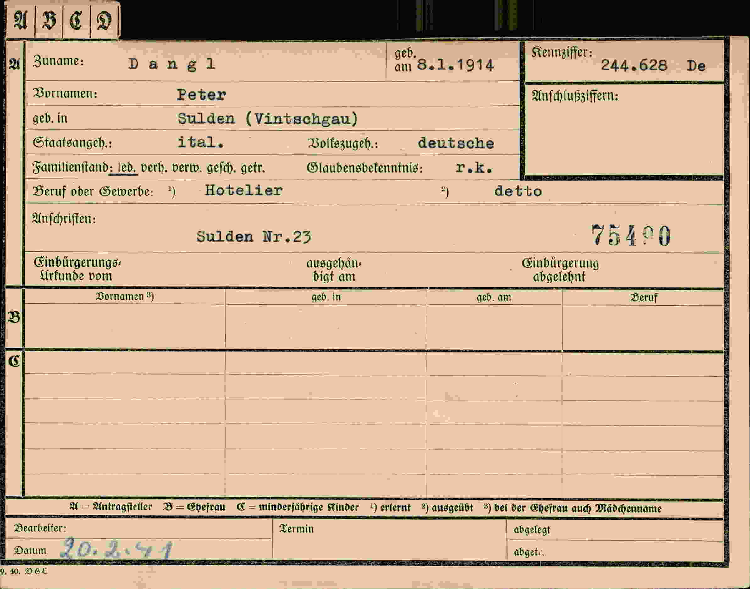This screenshot has width=750, height=589.
Task: Click the 'getr.' marital status option
Action: click(253, 168)
